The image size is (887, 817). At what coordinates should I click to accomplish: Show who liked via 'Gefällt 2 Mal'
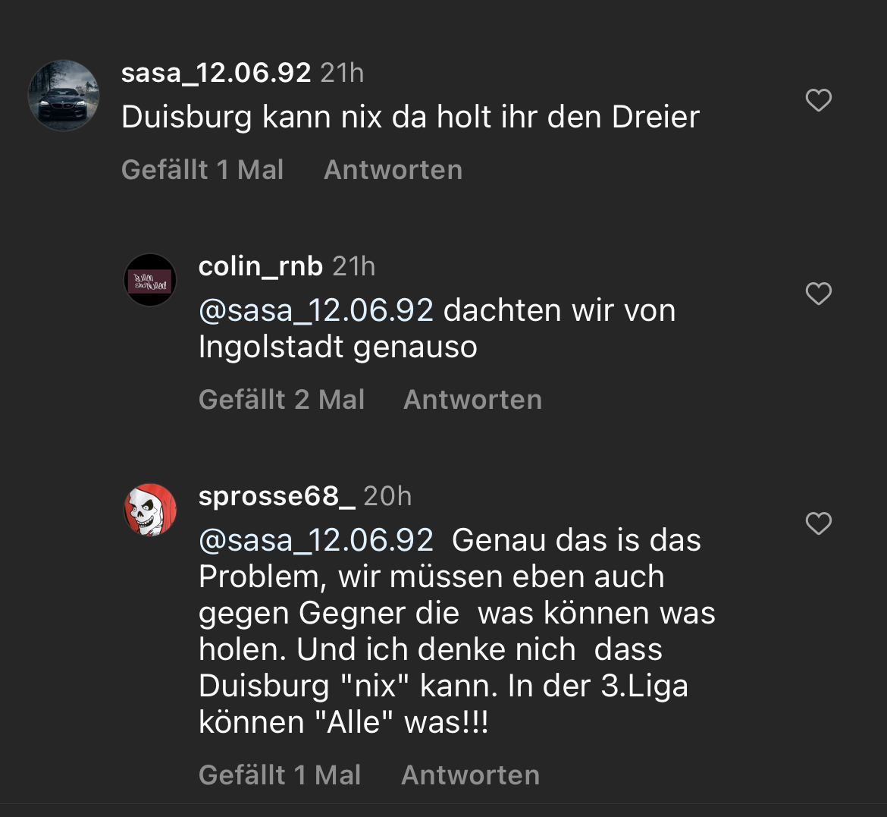(x=281, y=400)
